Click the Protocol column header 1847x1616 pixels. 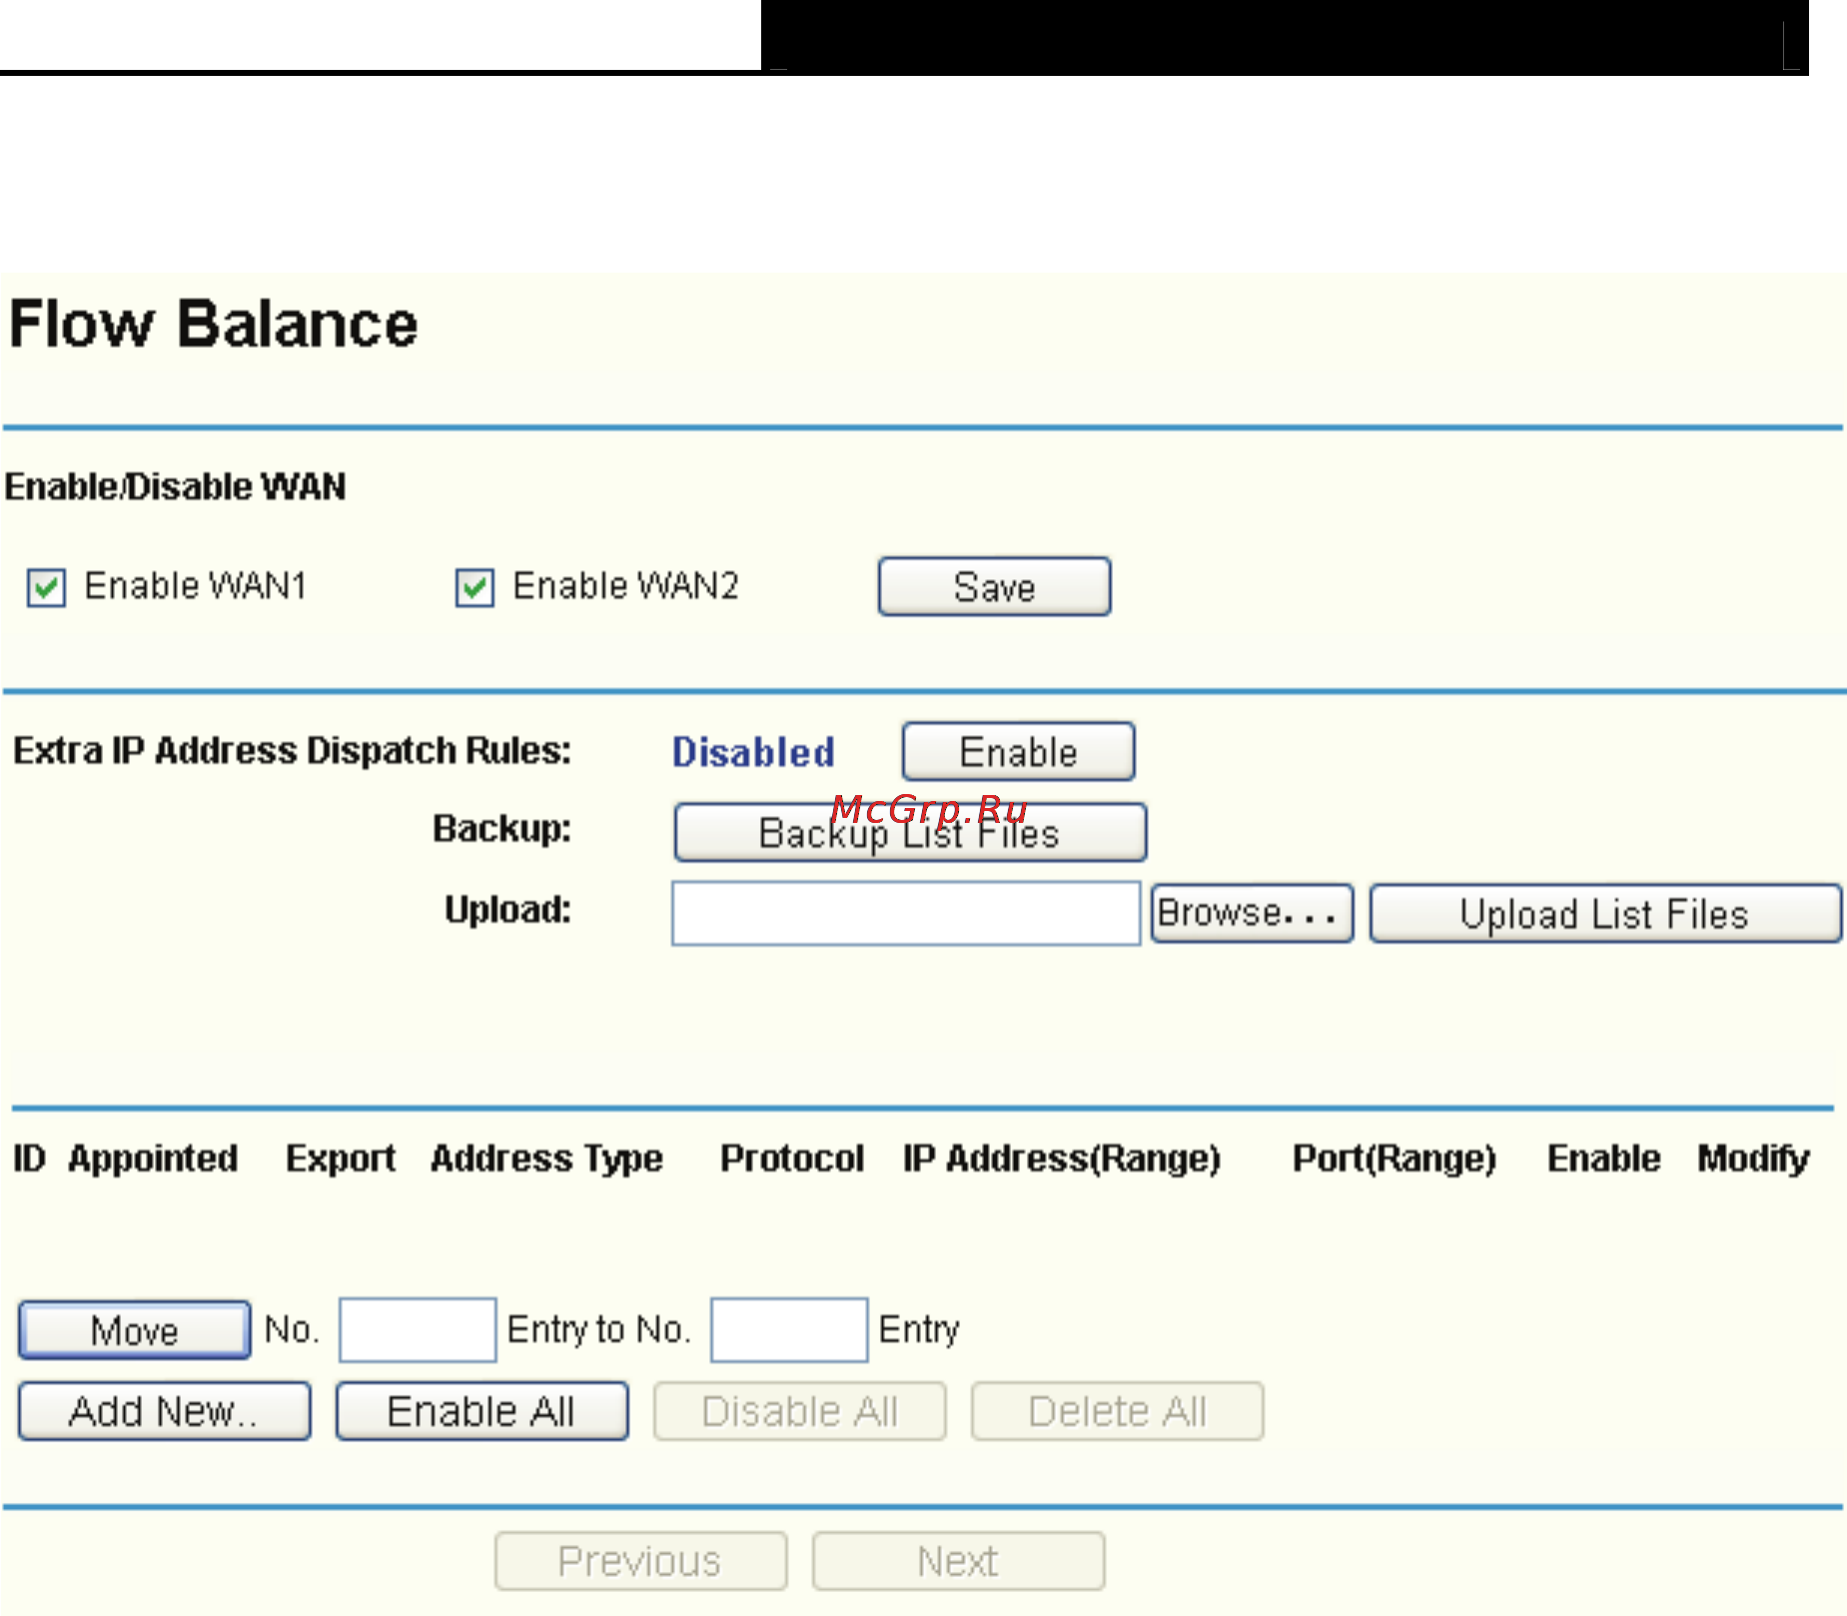792,1159
